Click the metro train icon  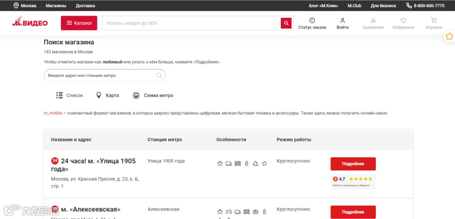pyautogui.click(x=136, y=95)
